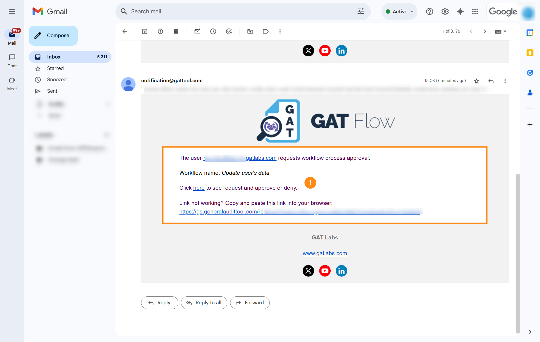Open YouTube icon in the bottom footer
The height and width of the screenshot is (342, 540).
pyautogui.click(x=325, y=271)
